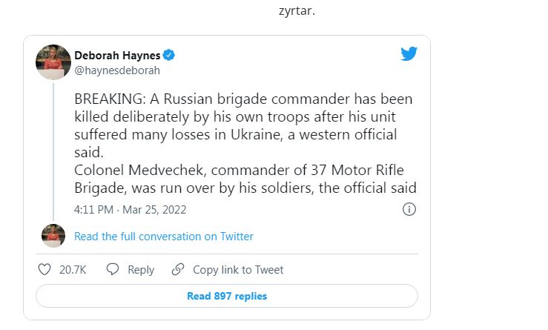
Task: Click the vertical thread line under avatar
Action: coord(53,148)
